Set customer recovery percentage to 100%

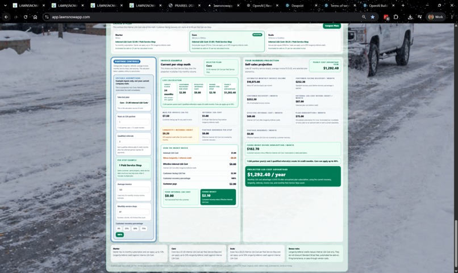[120, 234]
